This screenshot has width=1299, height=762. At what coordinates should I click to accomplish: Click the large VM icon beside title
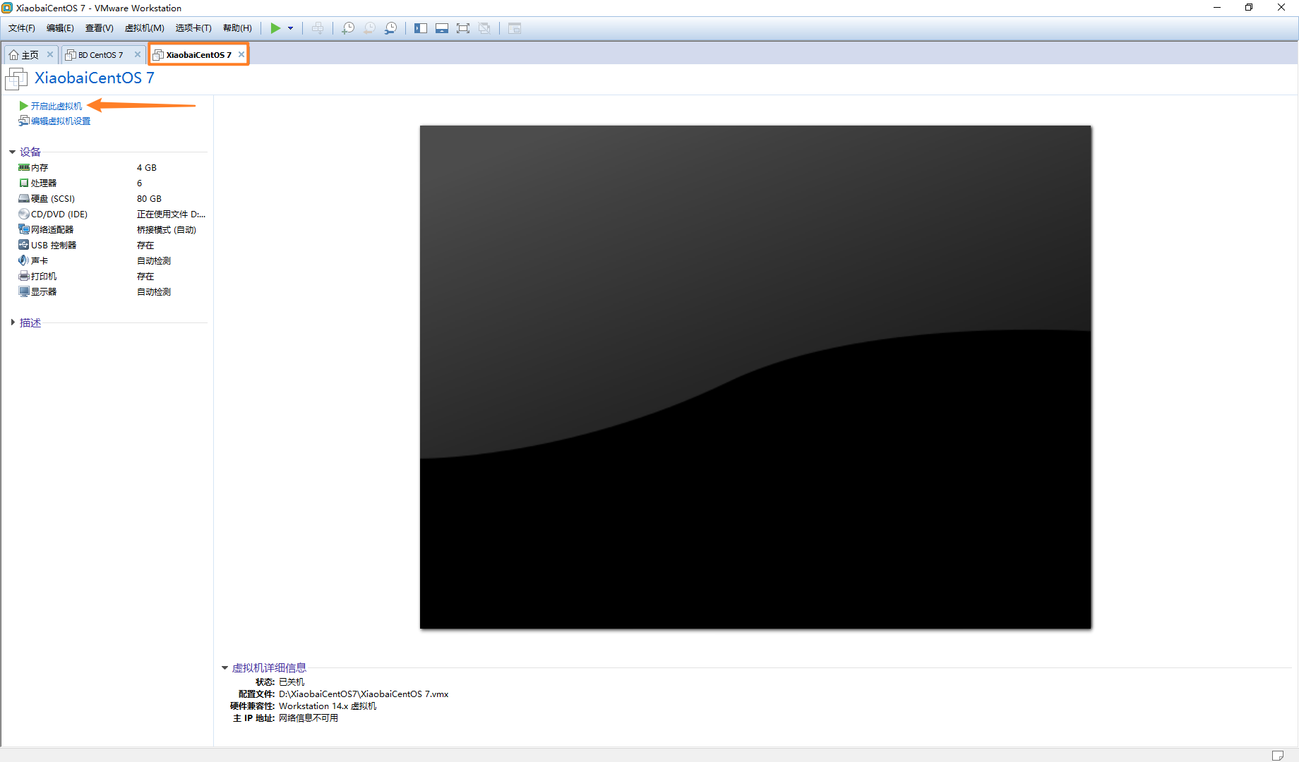point(16,79)
